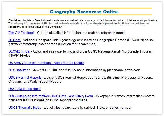Image resolution: width=164 pixels, height=116 pixels.
Task: Open the U.S. Gazetteer link
Action: [x=19, y=70]
